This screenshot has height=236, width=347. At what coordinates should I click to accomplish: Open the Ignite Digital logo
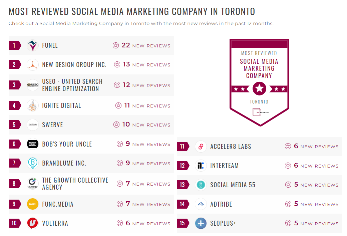pos(32,105)
